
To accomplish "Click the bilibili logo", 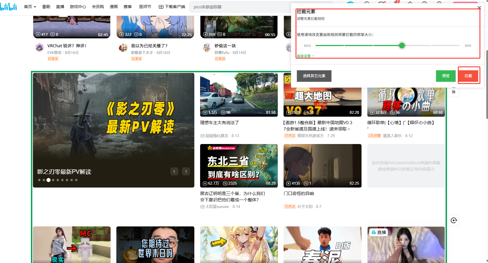I will pyautogui.click(x=9, y=7).
